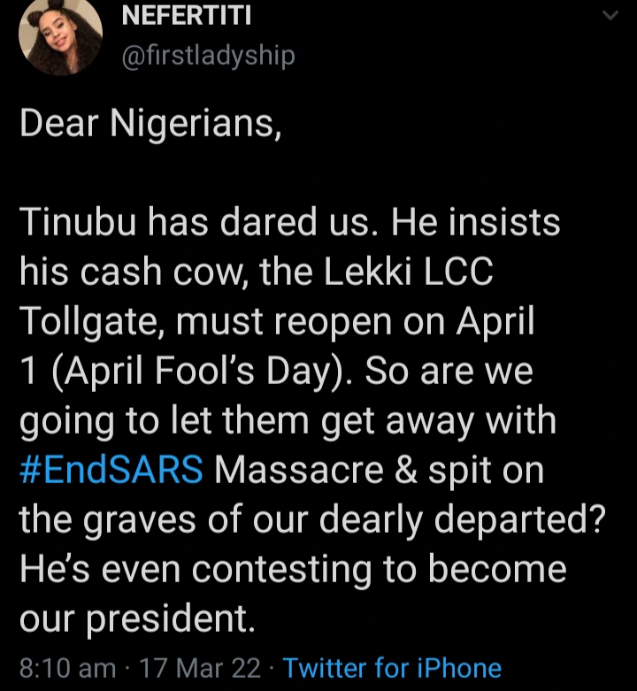Click the 'Dear Nigerians,' greeting line
The image size is (637, 691).
click(x=150, y=125)
